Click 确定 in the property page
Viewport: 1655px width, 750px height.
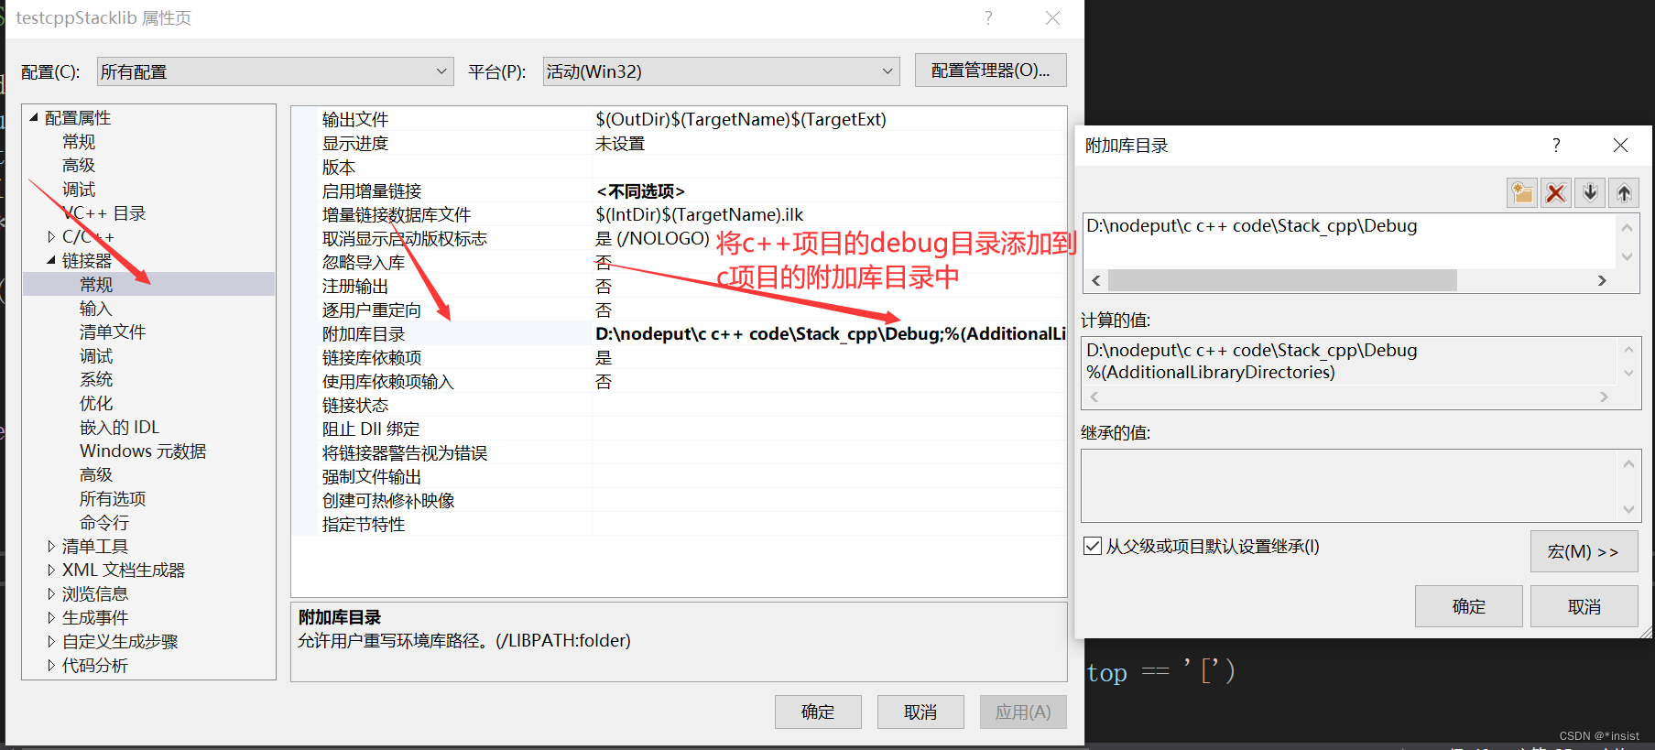[x=818, y=712]
